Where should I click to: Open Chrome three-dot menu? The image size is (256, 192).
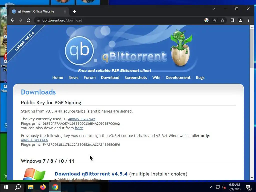248,20
